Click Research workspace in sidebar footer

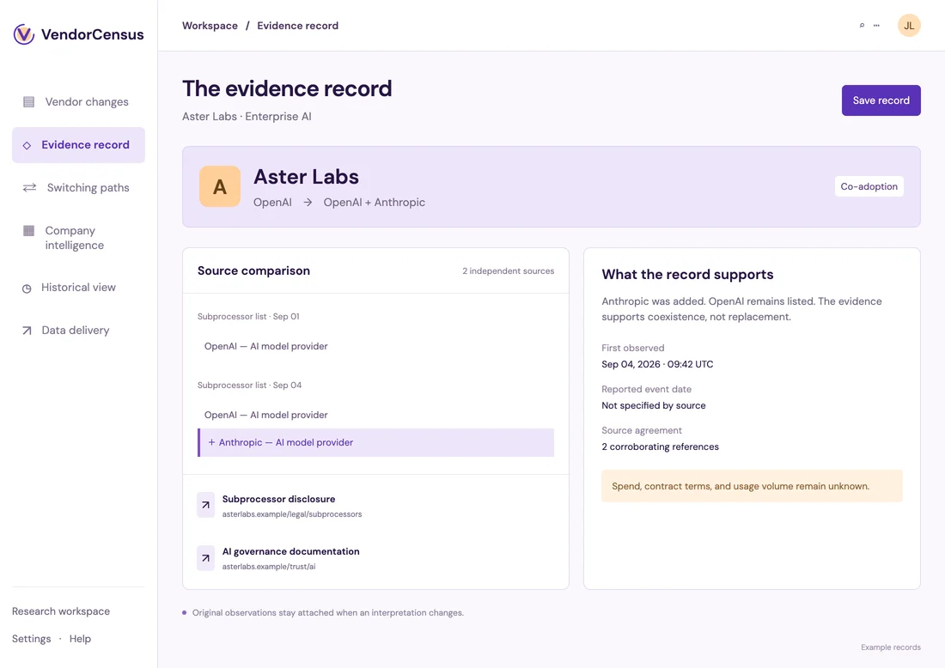(x=61, y=611)
